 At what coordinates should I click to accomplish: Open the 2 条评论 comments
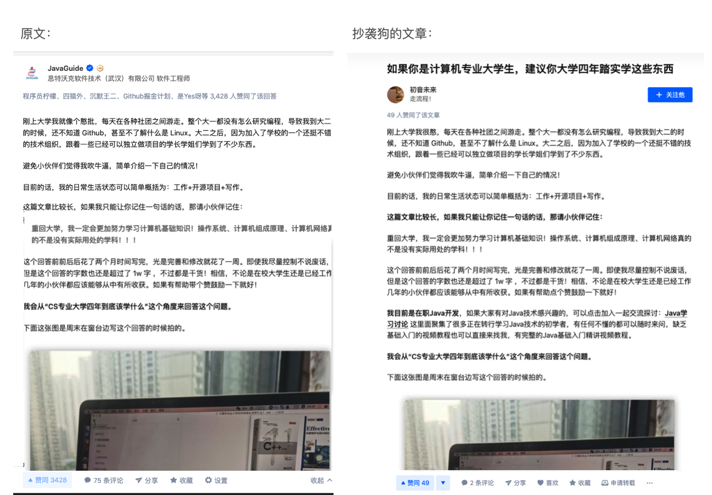pos(478,483)
